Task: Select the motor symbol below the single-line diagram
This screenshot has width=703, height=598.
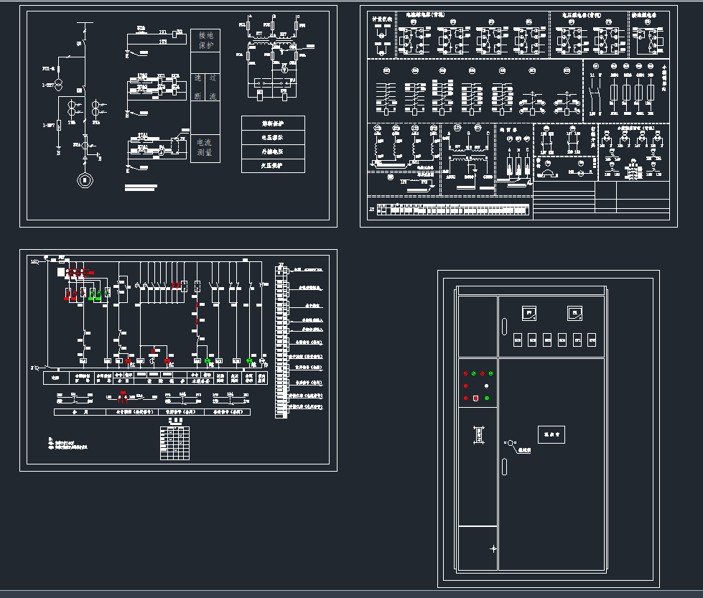Action: [85, 179]
